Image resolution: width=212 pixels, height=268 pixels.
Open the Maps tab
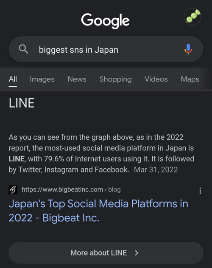pyautogui.click(x=190, y=79)
